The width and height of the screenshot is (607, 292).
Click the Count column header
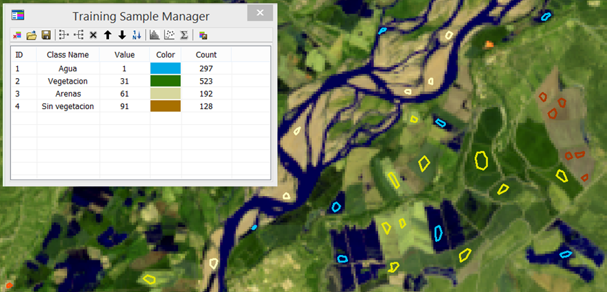click(x=206, y=55)
